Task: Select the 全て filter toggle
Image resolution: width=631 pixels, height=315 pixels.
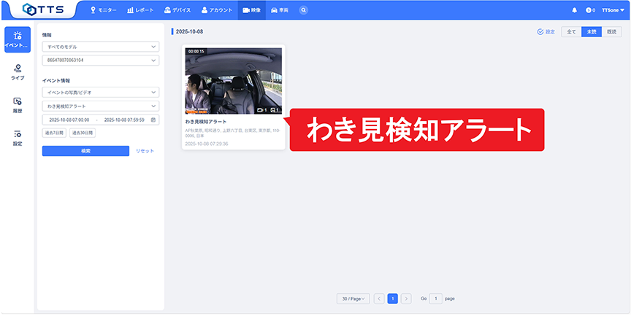Action: click(x=571, y=32)
